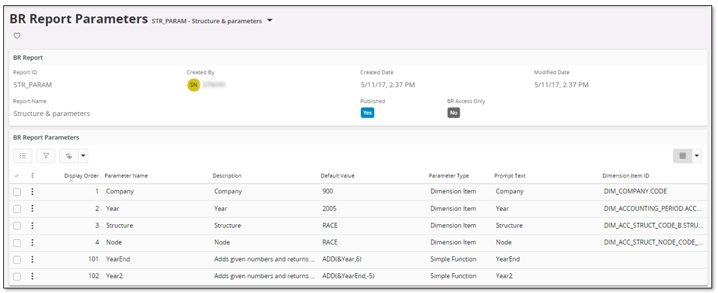Click the SN user avatar
The height and width of the screenshot is (293, 718).
[x=194, y=85]
